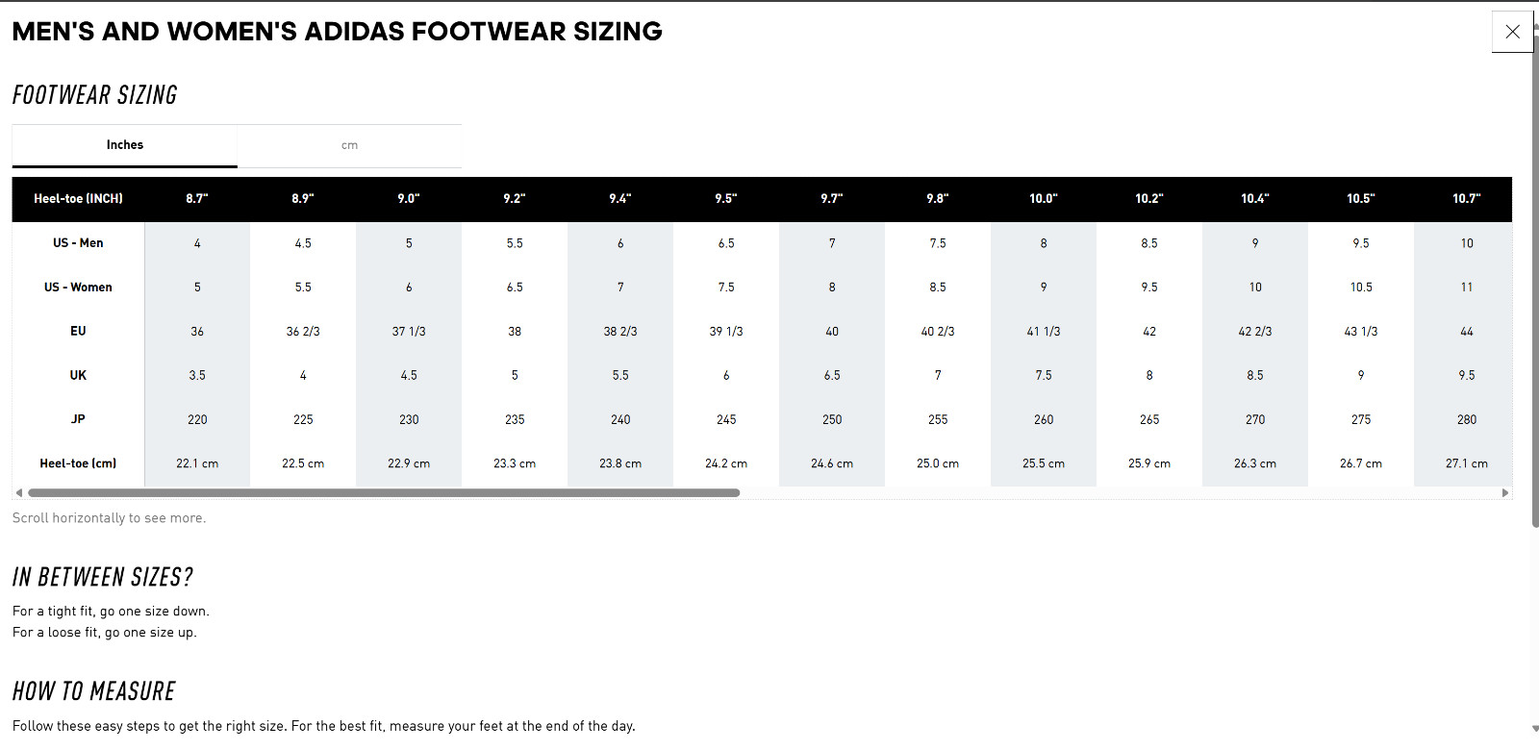This screenshot has height=750, width=1539.
Task: Click the page scroll-down arrow
Action: tap(1535, 730)
